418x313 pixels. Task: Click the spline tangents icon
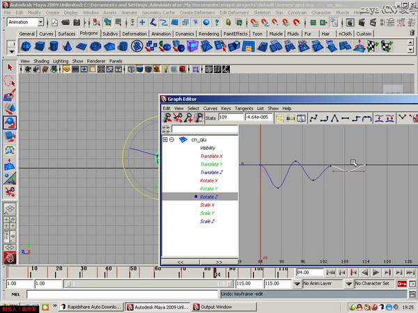(x=313, y=118)
